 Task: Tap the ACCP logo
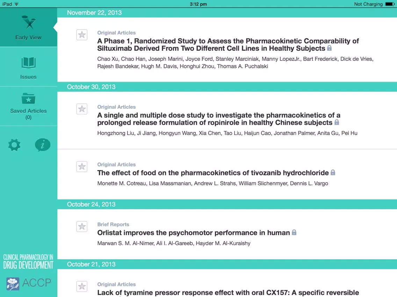point(29,284)
